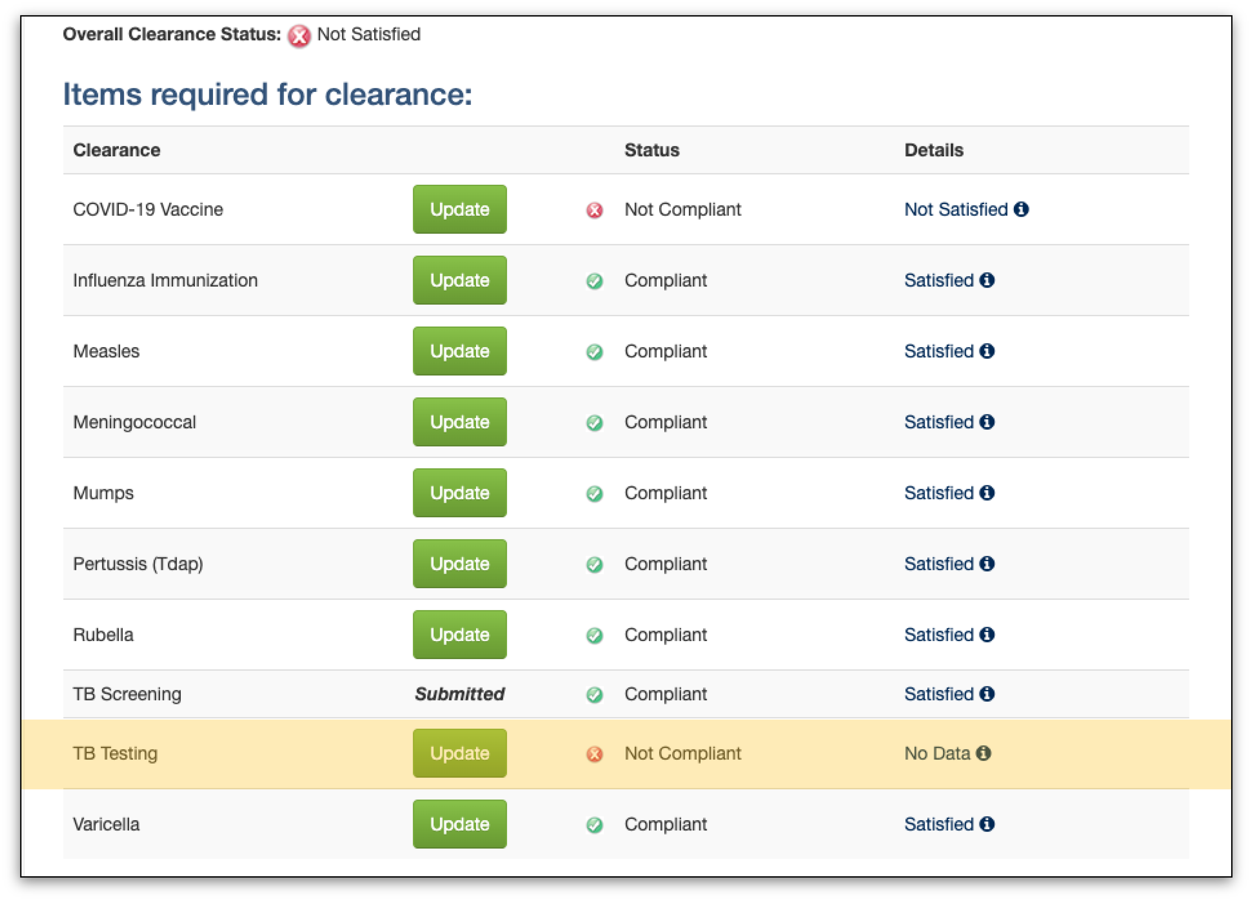The height and width of the screenshot is (901, 1251).
Task: Update the COVID-19 Vaccine record
Action: [459, 209]
